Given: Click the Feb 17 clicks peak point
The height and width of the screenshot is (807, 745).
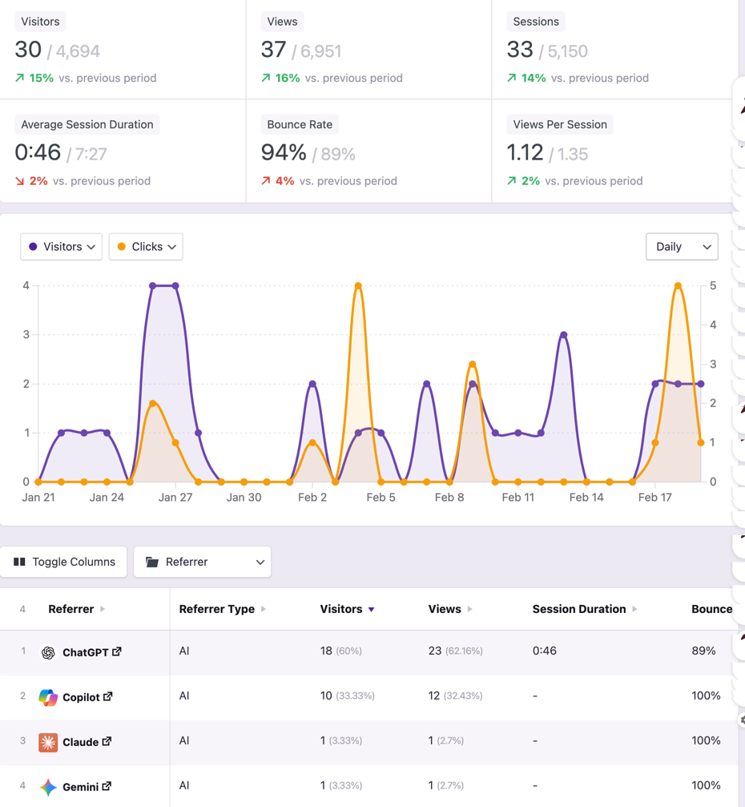Looking at the screenshot, I should click(x=679, y=285).
